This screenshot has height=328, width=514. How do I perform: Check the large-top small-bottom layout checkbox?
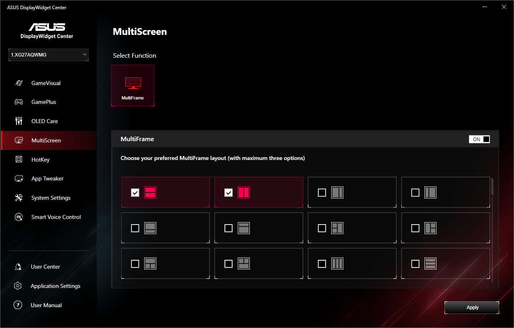135,228
